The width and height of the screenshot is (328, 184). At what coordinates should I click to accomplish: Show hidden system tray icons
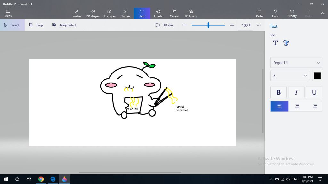tap(271, 179)
